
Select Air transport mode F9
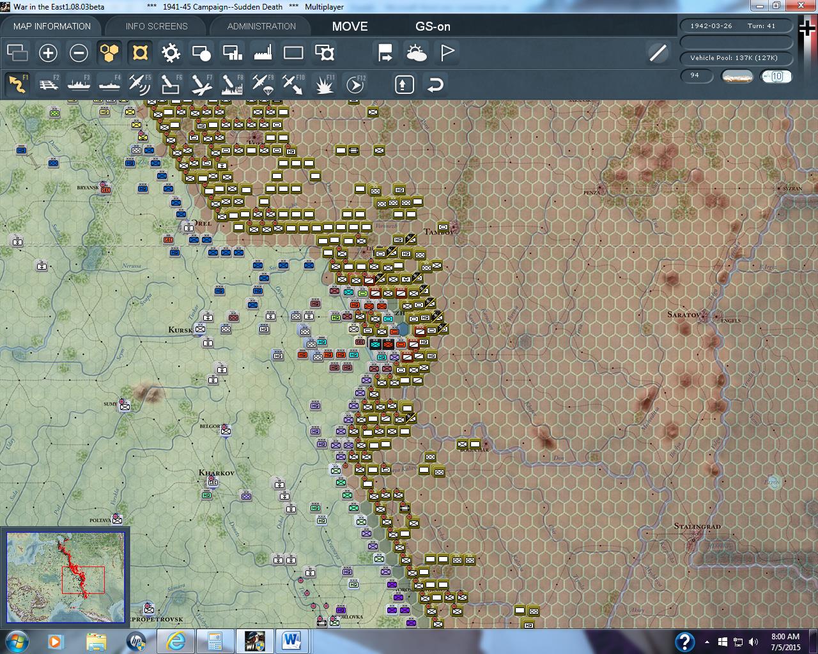click(263, 84)
